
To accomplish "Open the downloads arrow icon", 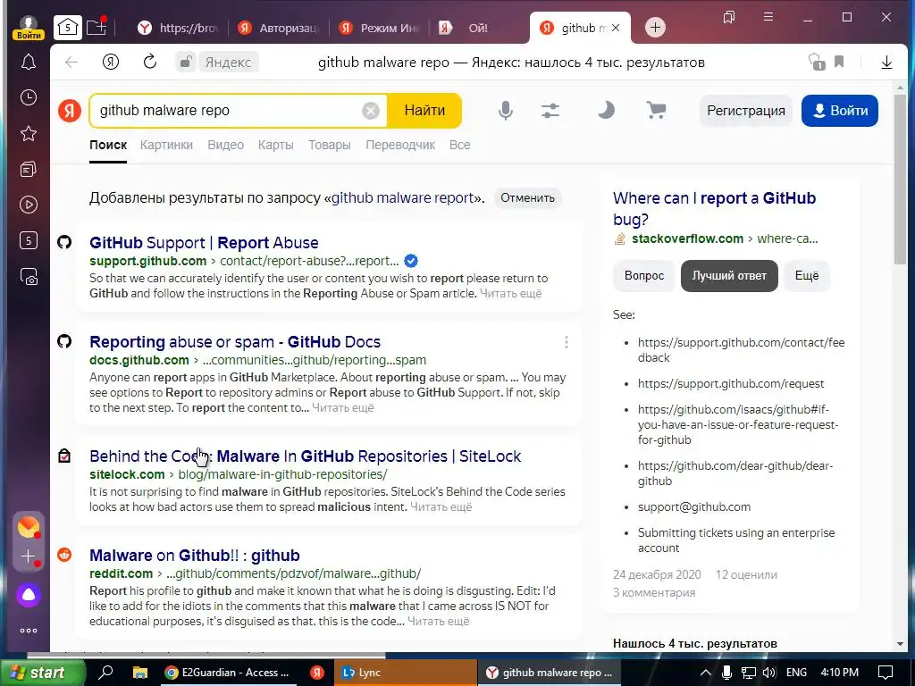I will 886,62.
